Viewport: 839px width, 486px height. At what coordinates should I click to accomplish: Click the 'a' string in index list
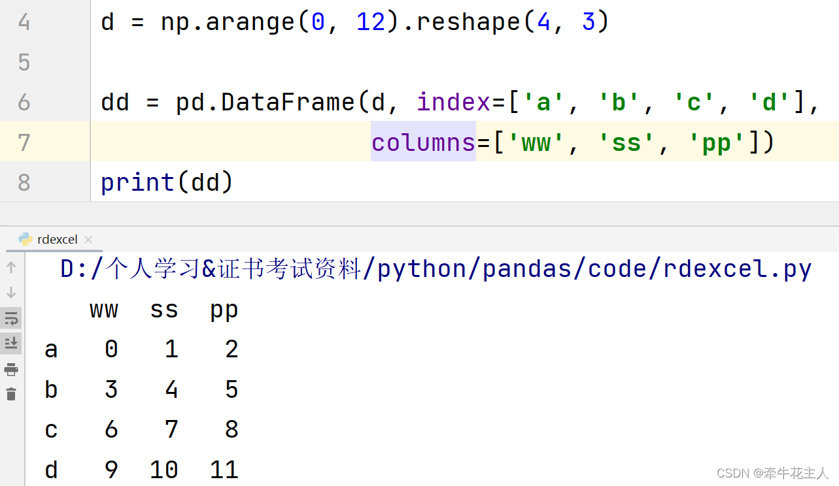(x=543, y=102)
